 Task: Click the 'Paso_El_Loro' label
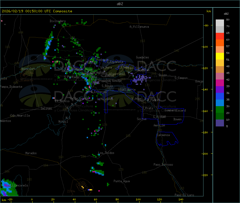click(185, 195)
